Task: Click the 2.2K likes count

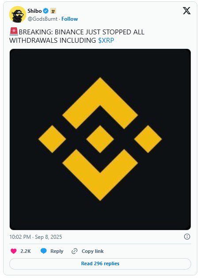Action: point(26,251)
